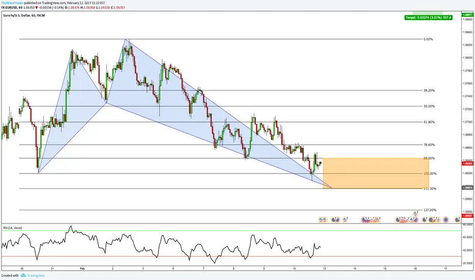Screen dimensions: 475x280
Task: Select the 127.20% Fibonacci level label
Action: (430, 210)
